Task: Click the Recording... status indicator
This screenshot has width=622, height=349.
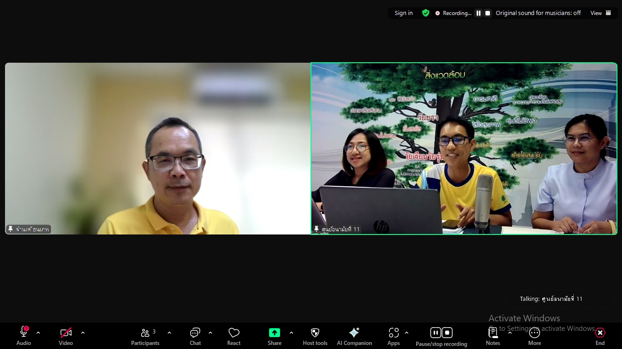Action: 454,13
